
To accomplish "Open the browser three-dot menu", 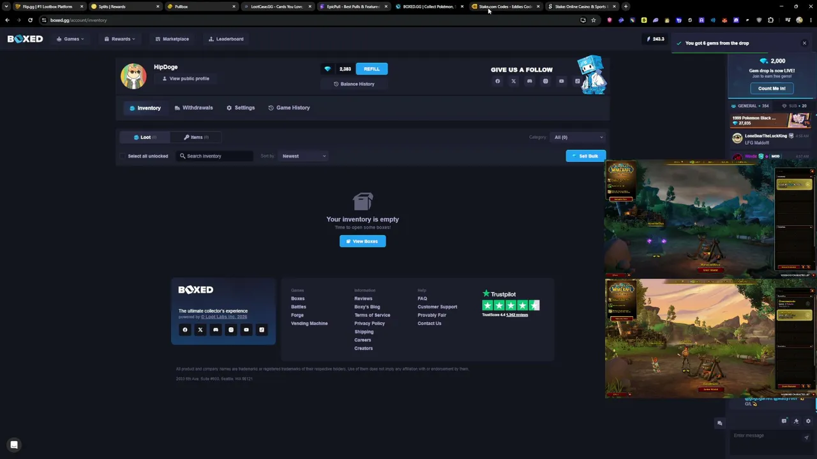I will (810, 20).
